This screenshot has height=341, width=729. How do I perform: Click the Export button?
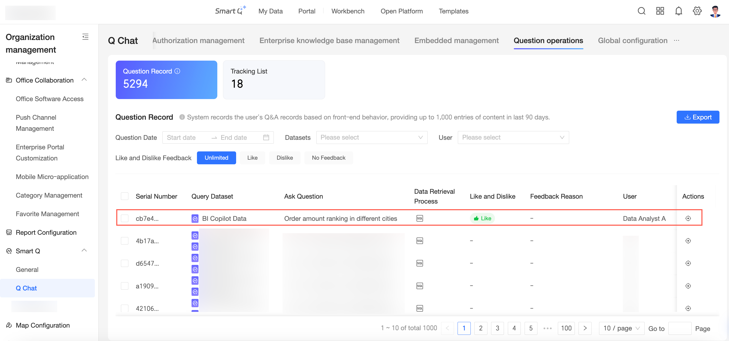[x=698, y=117]
